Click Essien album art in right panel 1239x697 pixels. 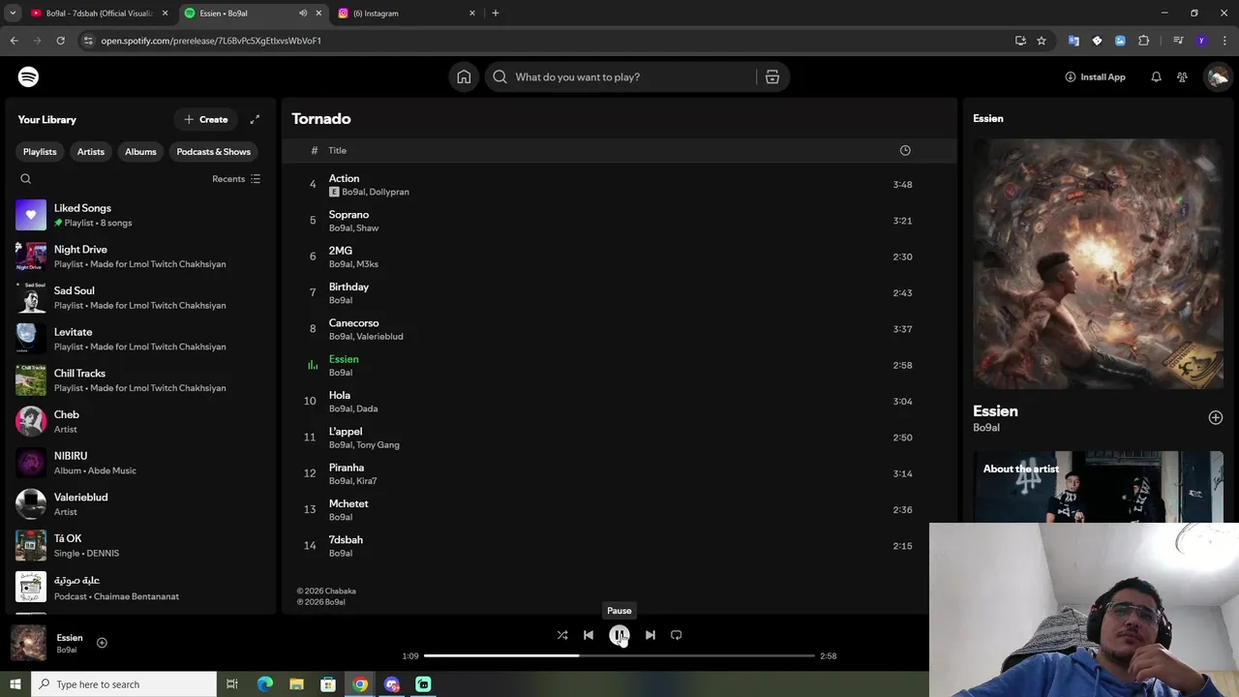pos(1098,263)
